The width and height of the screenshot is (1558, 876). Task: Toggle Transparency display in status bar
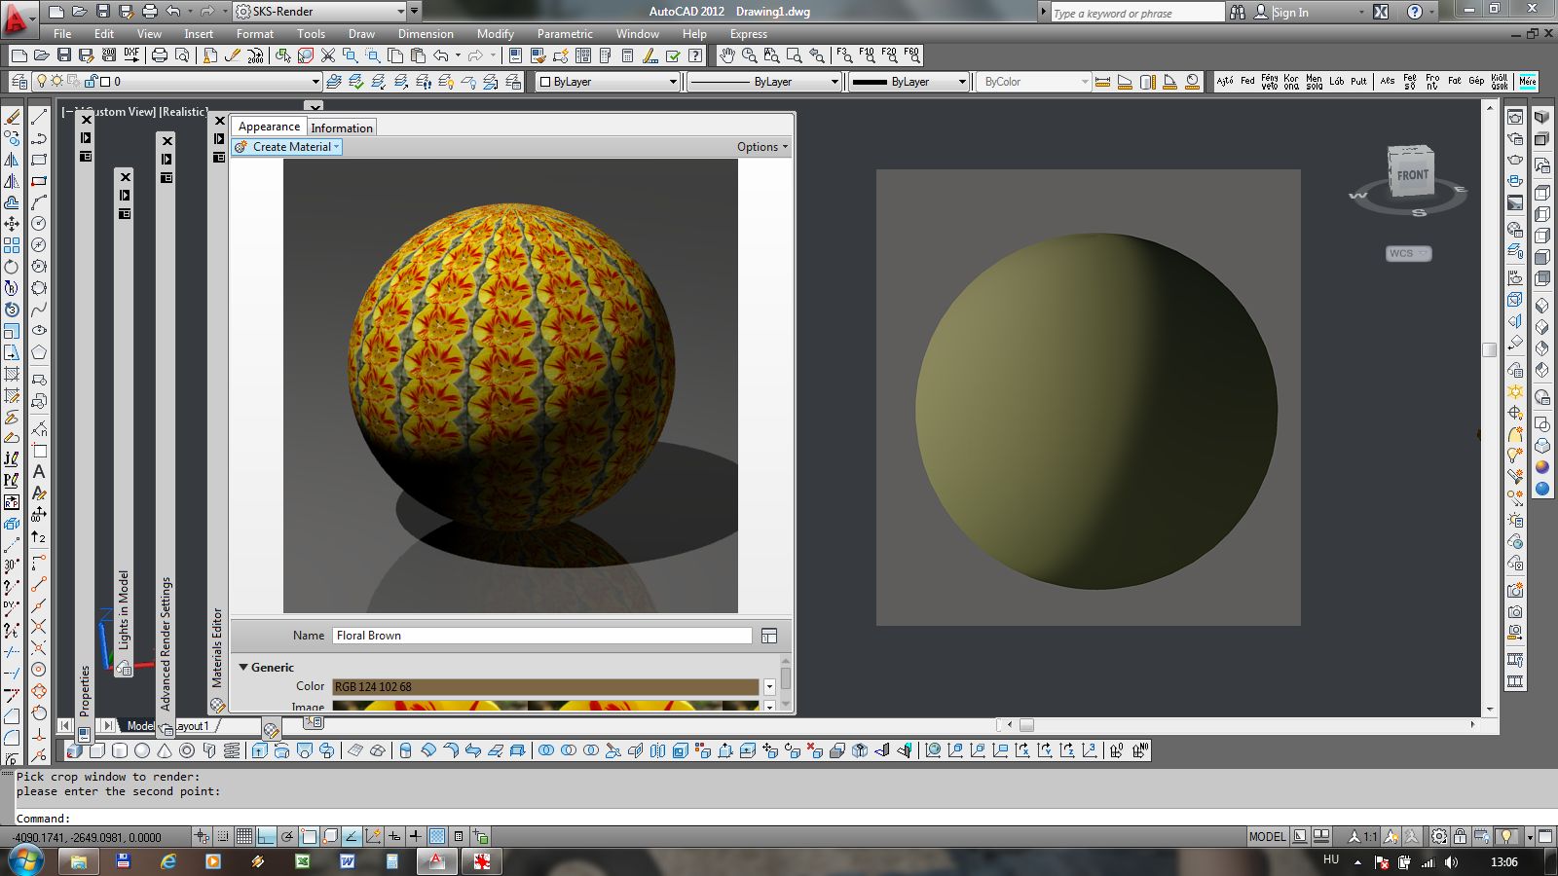point(437,836)
